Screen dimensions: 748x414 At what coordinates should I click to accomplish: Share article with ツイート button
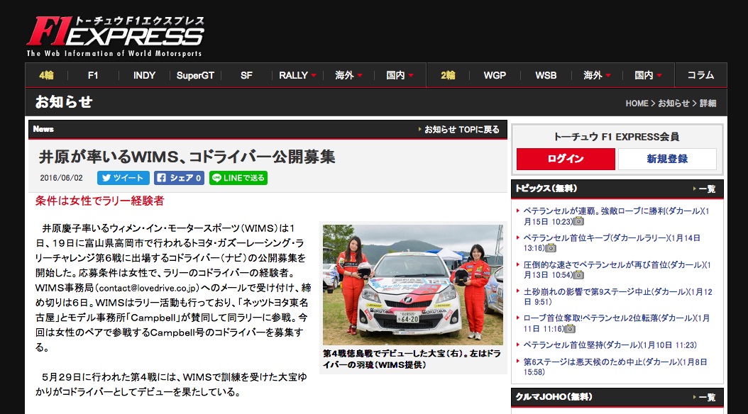pyautogui.click(x=123, y=178)
